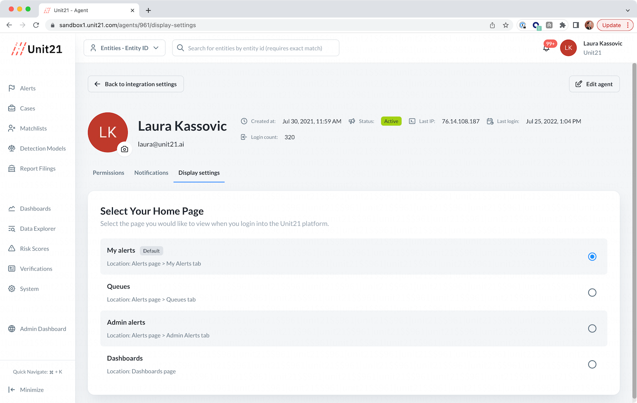The width and height of the screenshot is (637, 403).
Task: Click Quick Navigate shortcut hint
Action: coord(37,372)
